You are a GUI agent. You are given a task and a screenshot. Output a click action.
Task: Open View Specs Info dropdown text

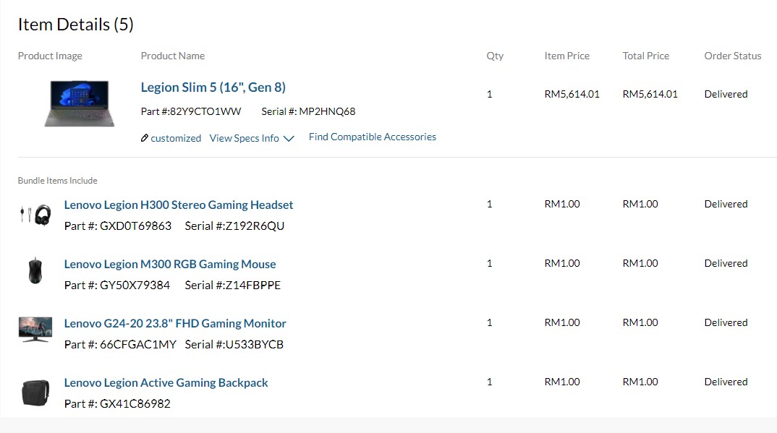coord(245,138)
